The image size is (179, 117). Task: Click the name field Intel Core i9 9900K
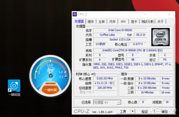[120, 30]
